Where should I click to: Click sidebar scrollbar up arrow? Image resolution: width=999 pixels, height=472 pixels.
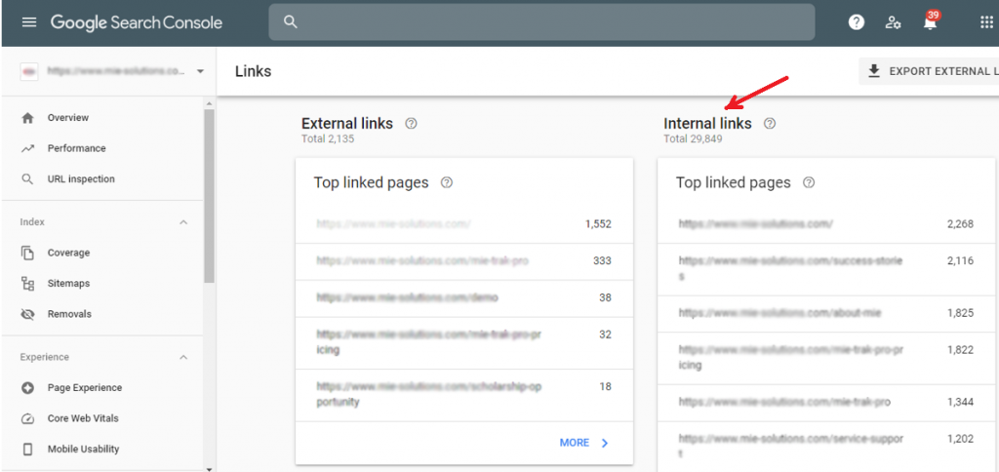click(209, 103)
